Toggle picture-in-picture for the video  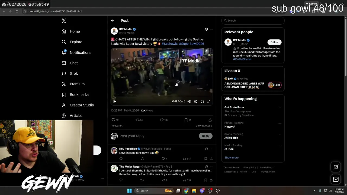point(202,102)
